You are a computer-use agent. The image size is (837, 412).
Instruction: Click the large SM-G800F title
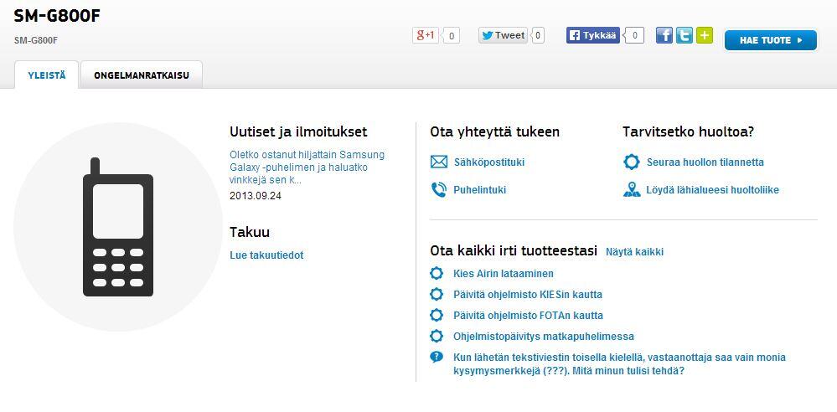(x=57, y=16)
